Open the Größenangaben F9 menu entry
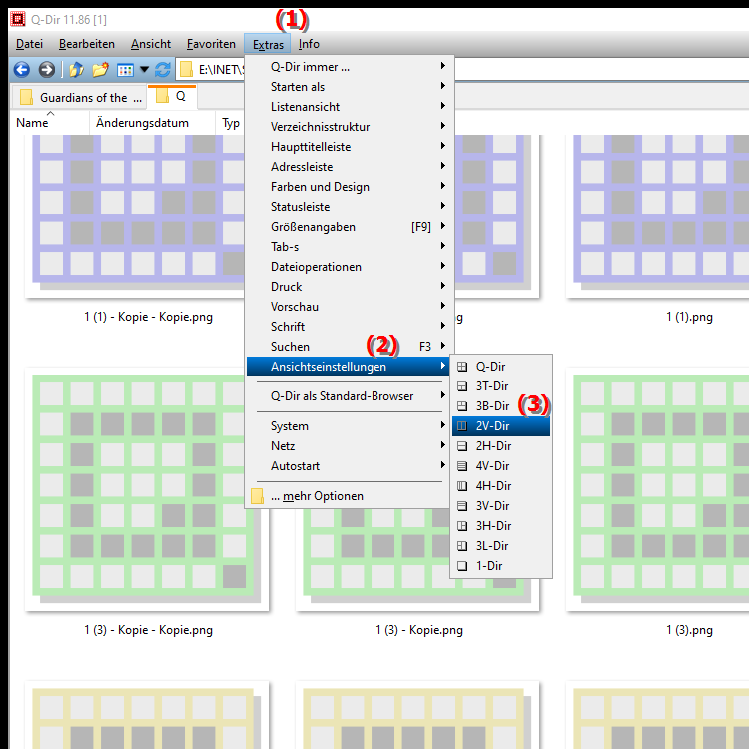749x749 pixels. pyautogui.click(x=350, y=227)
